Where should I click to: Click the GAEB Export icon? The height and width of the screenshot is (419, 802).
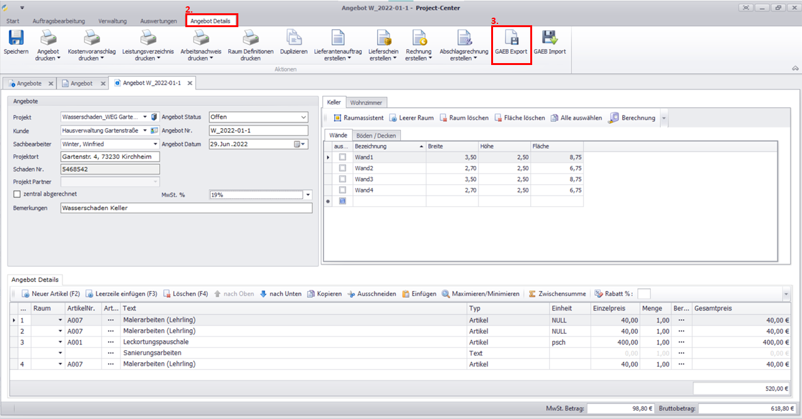click(511, 38)
